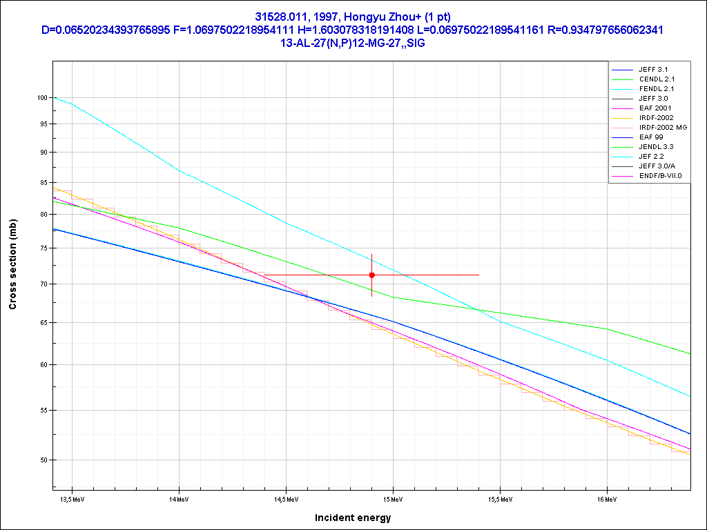Click the "Cross section (mb)" axis title
This screenshot has height=530, width=707.
(12, 271)
